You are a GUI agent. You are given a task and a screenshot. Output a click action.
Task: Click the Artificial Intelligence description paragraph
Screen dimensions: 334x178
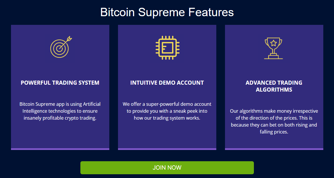[60, 111]
